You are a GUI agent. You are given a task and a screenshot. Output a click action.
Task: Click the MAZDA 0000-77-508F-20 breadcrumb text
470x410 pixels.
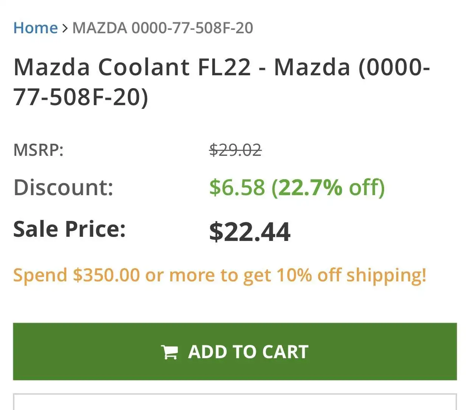[163, 28]
